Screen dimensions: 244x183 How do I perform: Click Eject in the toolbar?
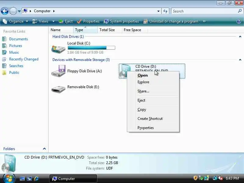pos(66,21)
